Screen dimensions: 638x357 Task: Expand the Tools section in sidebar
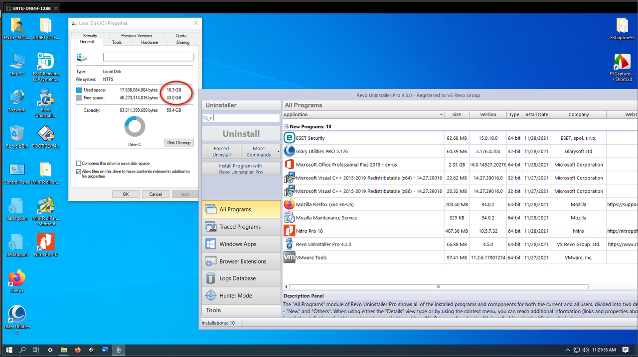[241, 310]
